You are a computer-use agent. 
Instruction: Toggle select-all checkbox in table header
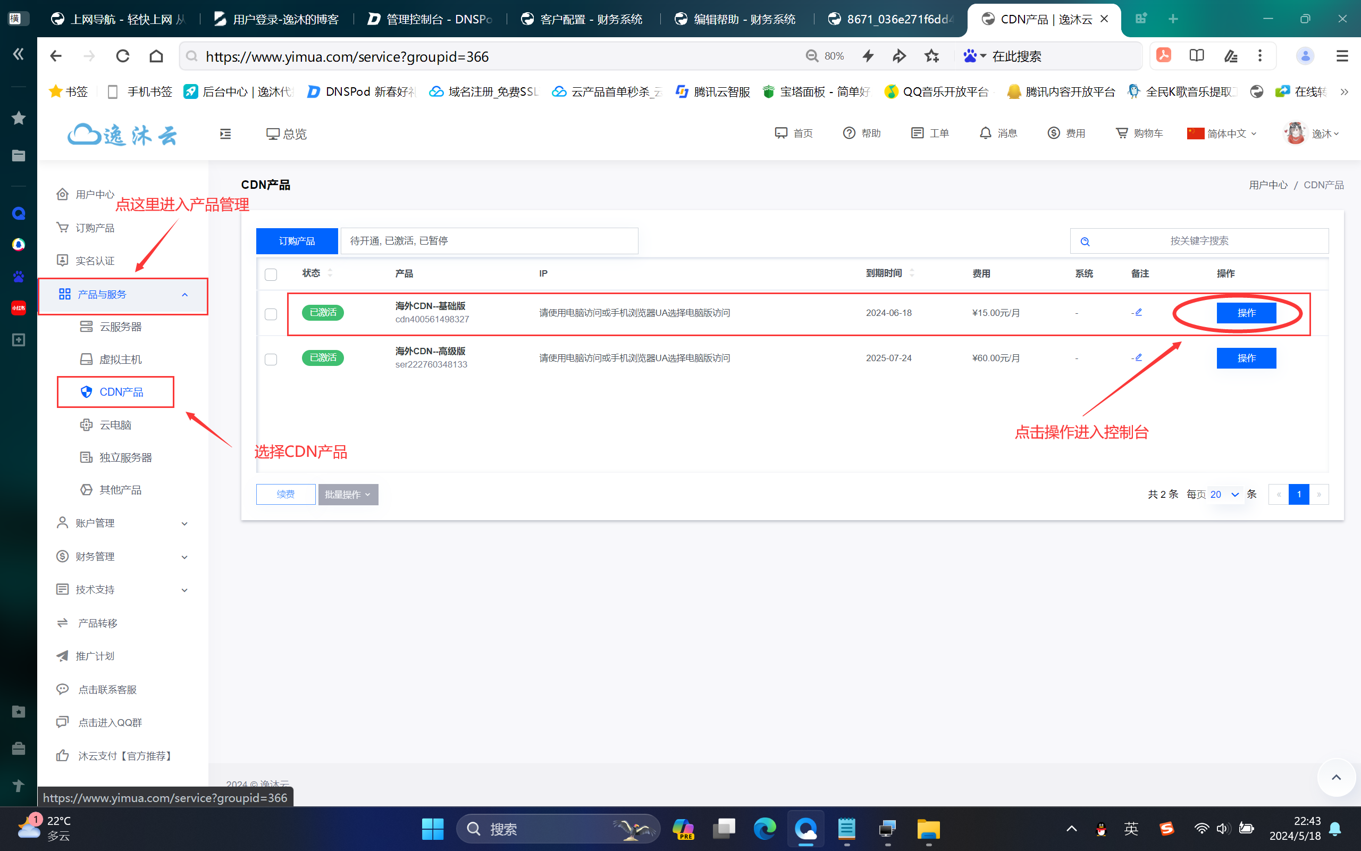coord(271,274)
